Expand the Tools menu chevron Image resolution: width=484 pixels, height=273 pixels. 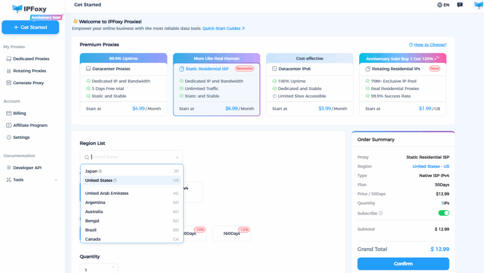click(56, 180)
